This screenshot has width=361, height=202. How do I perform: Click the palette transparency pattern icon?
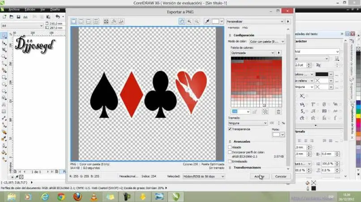pyautogui.click(x=265, y=111)
